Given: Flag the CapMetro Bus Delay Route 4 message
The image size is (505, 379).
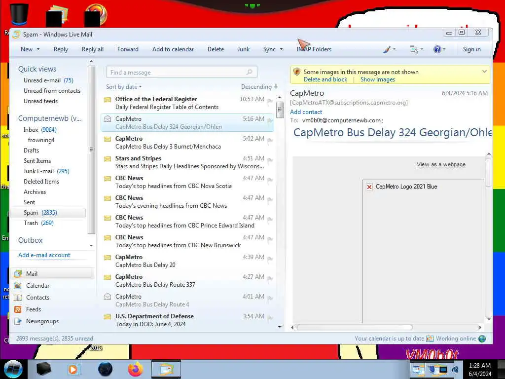Looking at the screenshot, I should click(270, 299).
